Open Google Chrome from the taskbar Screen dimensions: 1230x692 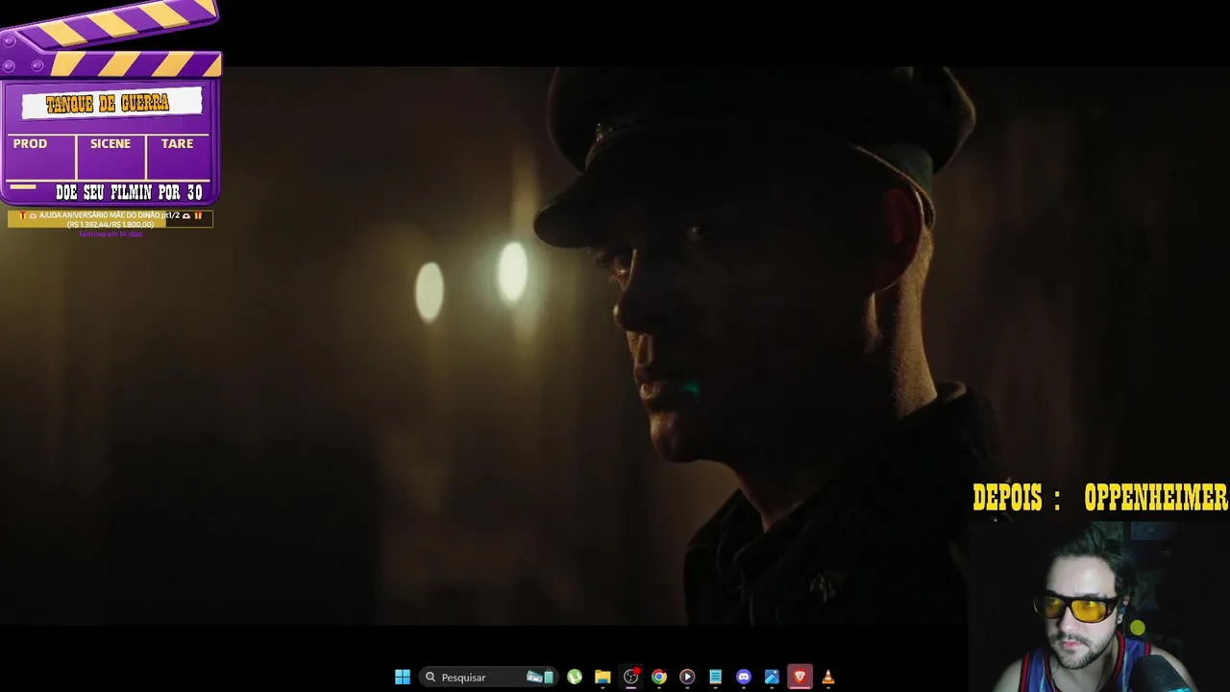point(659,677)
